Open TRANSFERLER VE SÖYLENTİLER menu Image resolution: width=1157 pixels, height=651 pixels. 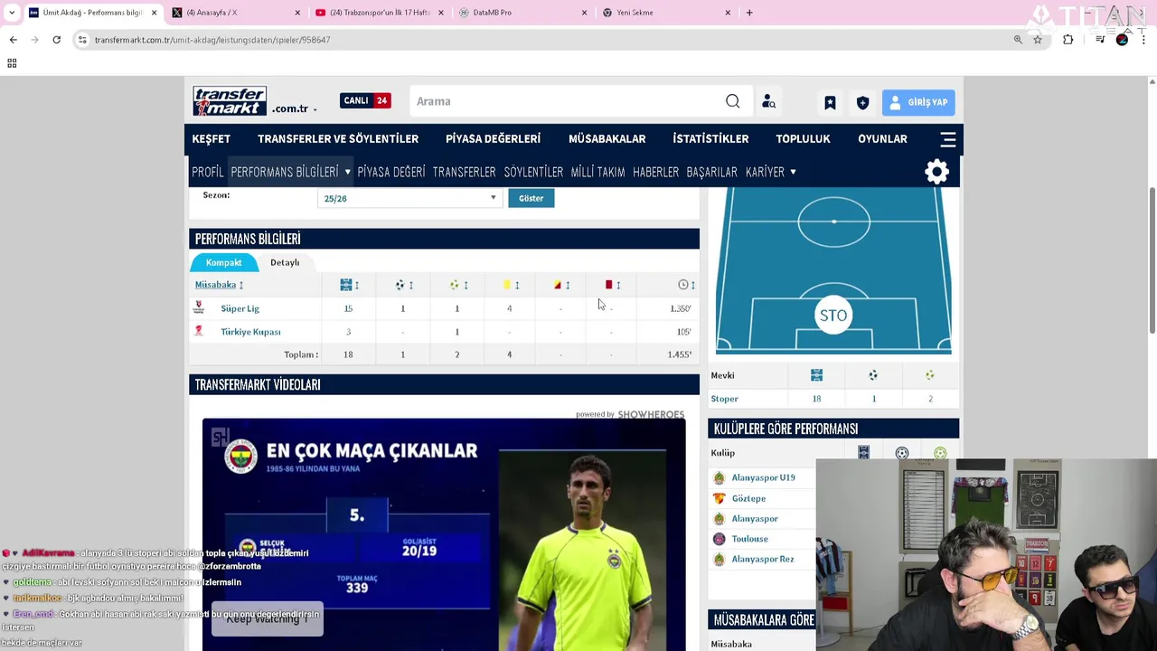tap(338, 139)
